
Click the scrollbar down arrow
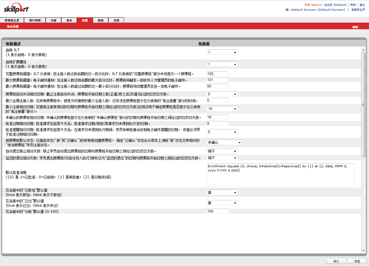[364, 251]
